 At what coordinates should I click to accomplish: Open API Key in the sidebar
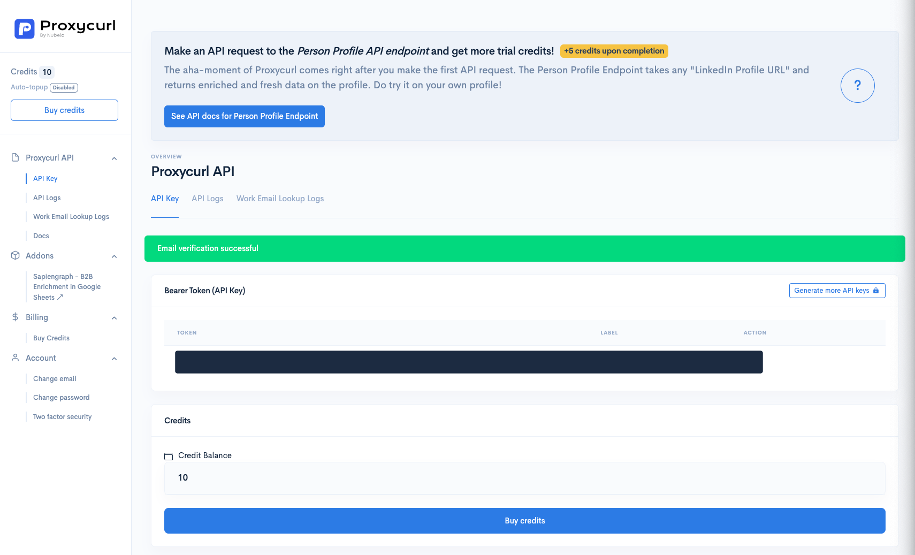45,179
